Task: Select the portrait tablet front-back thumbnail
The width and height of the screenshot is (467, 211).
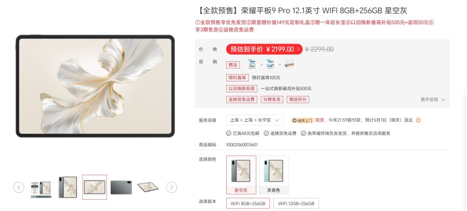Action: click(x=67, y=187)
